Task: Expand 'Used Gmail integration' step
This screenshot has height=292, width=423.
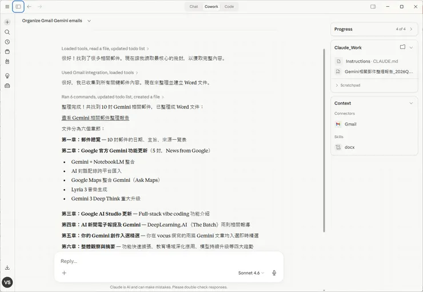Action: 100,72
